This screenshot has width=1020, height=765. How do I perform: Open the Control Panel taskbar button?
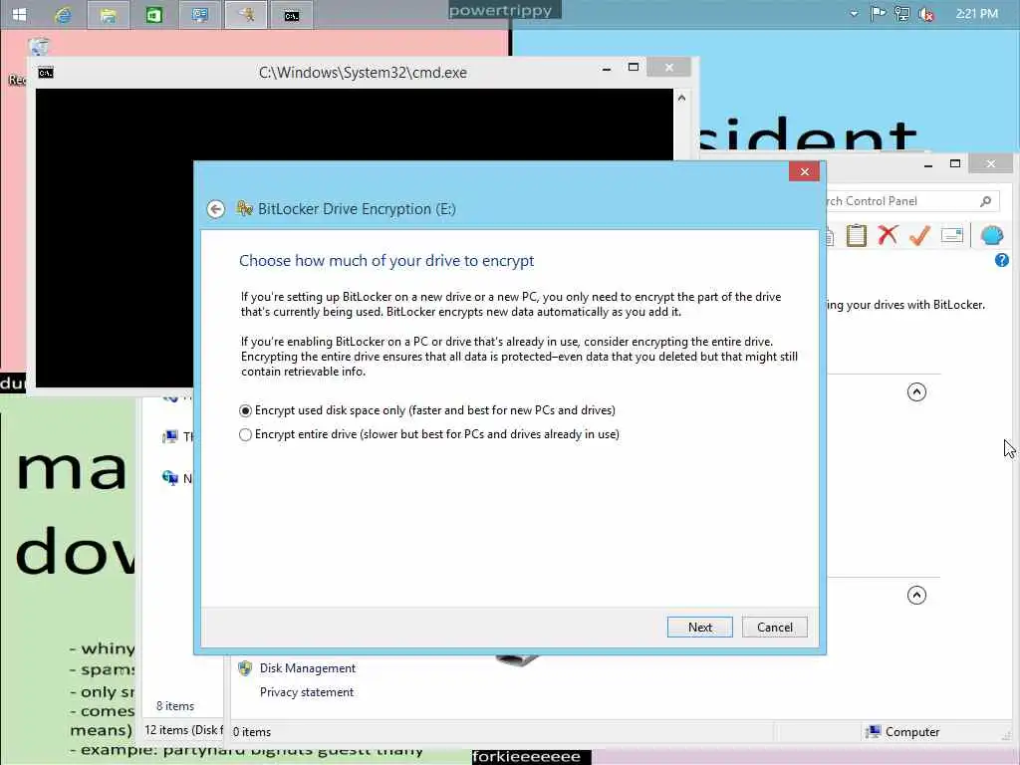tap(199, 14)
